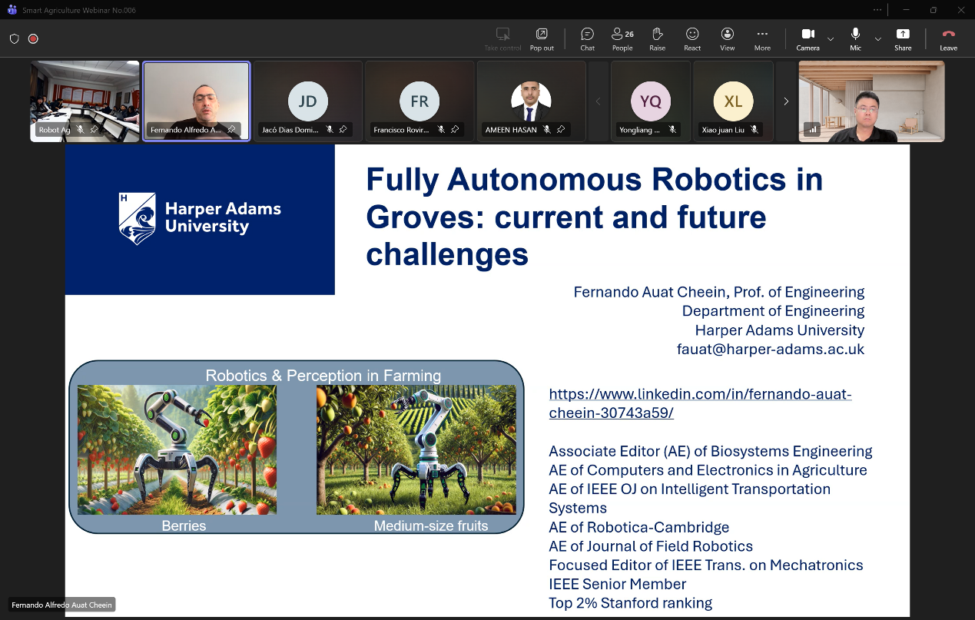The height and width of the screenshot is (620, 975).
Task: Unpin Fernando Alfredo's video tile
Action: tap(231, 130)
